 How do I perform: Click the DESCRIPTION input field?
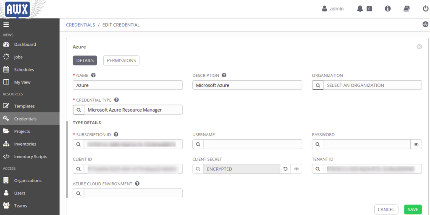[x=247, y=85]
